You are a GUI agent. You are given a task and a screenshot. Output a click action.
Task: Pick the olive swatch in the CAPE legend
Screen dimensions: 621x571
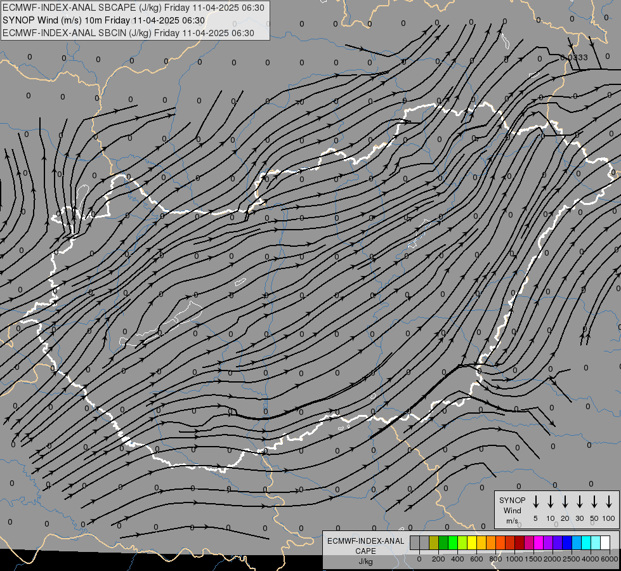pyautogui.click(x=434, y=542)
